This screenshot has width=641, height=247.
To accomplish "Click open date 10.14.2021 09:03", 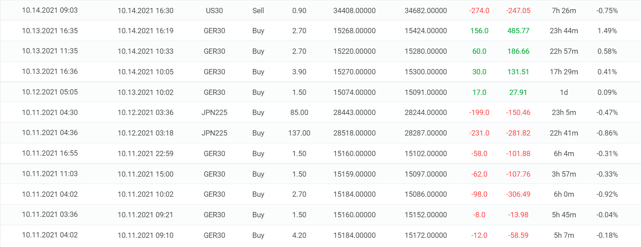I will tap(50, 10).
